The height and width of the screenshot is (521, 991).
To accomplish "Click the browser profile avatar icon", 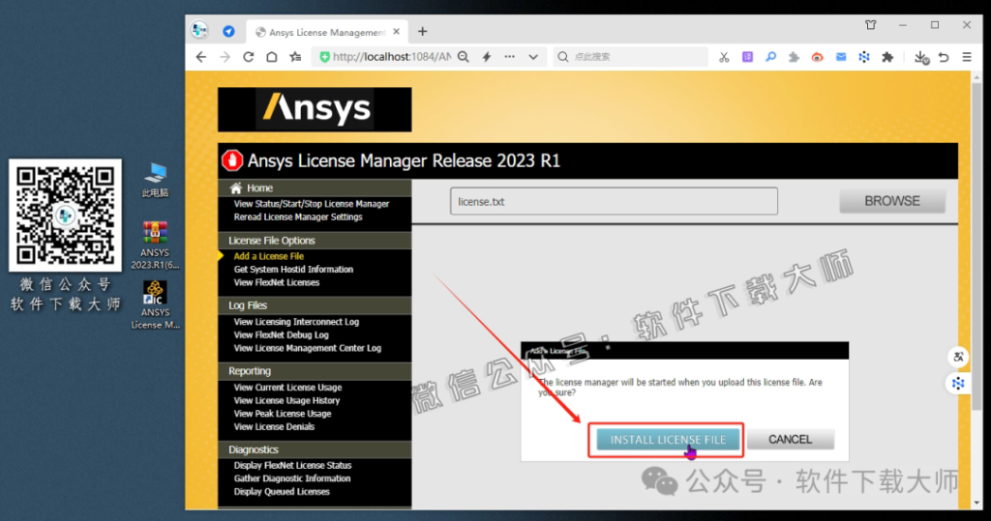I will click(x=199, y=30).
